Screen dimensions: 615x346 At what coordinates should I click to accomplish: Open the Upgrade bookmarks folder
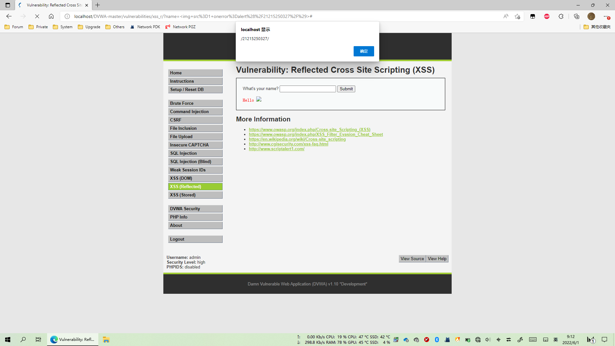(89, 27)
